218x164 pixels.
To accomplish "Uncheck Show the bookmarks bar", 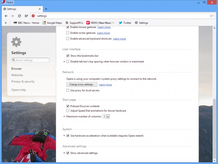I will (x=68, y=56).
